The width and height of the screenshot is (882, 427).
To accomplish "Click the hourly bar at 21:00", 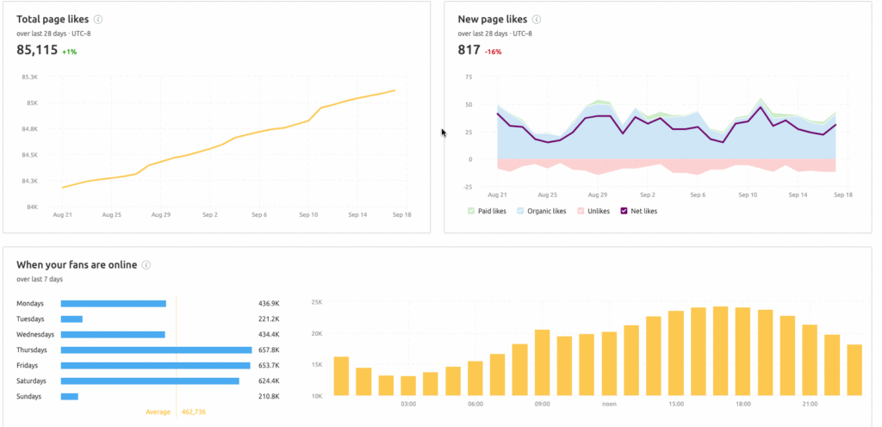I will tap(810, 360).
